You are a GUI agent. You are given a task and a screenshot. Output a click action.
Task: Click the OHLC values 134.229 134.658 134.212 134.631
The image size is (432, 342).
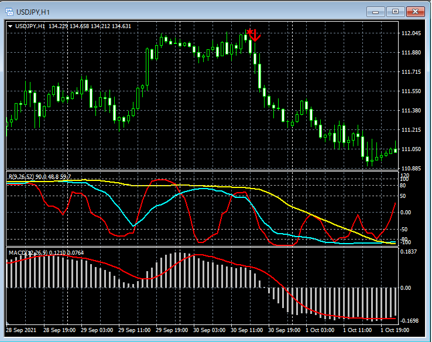coord(90,26)
